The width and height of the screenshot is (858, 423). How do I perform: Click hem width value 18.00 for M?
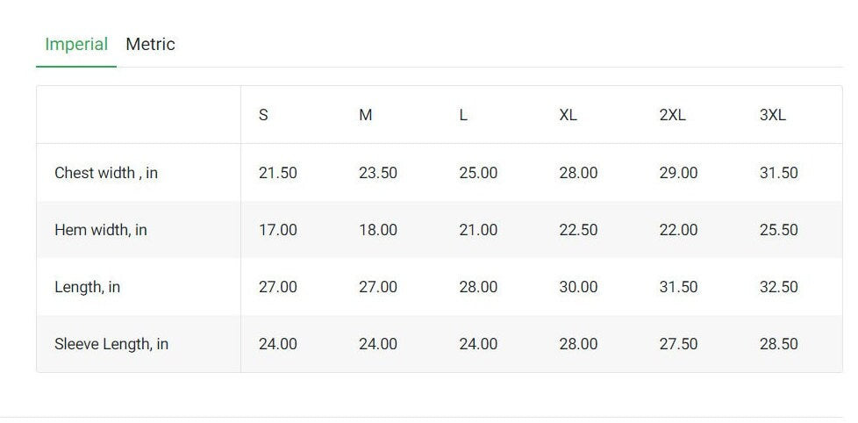pos(378,230)
